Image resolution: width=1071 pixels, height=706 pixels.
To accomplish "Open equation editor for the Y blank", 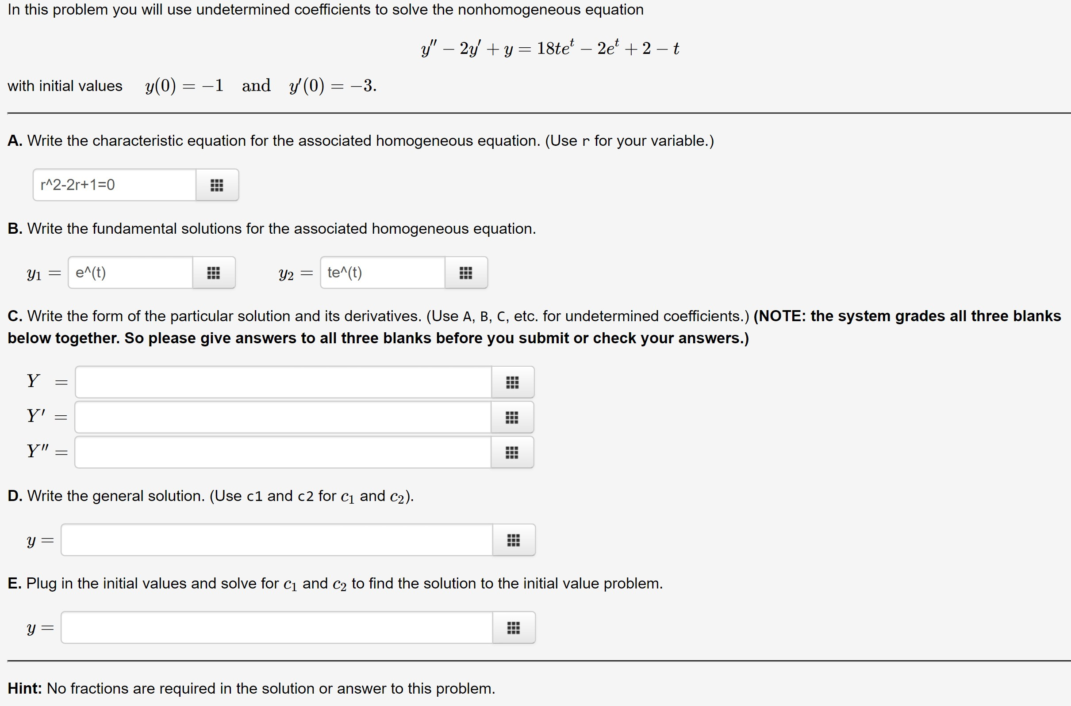I will click(513, 382).
